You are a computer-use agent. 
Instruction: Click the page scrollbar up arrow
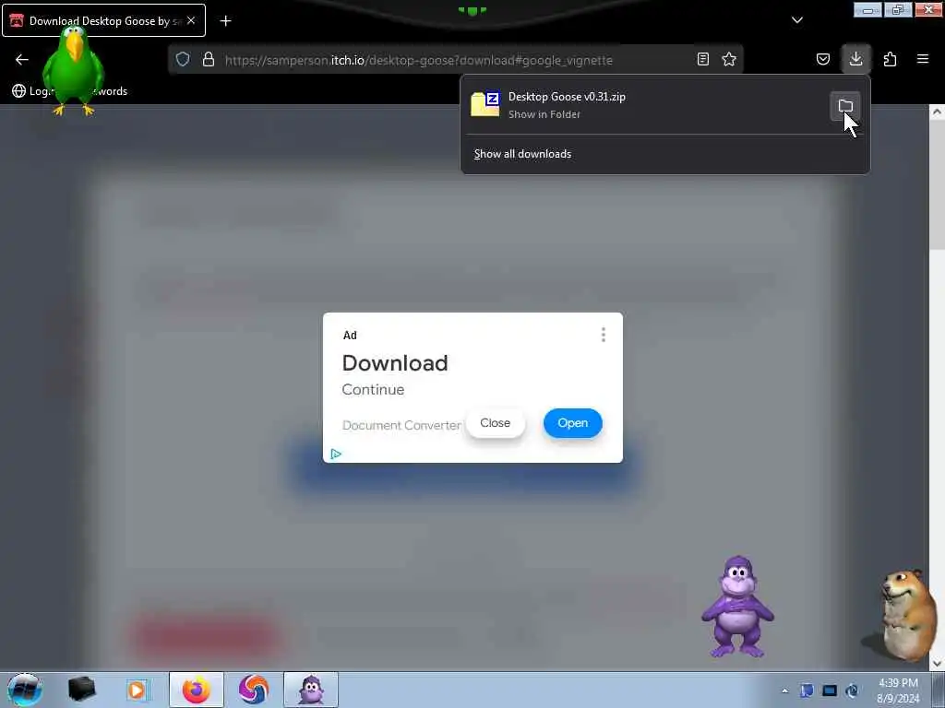coord(937,112)
